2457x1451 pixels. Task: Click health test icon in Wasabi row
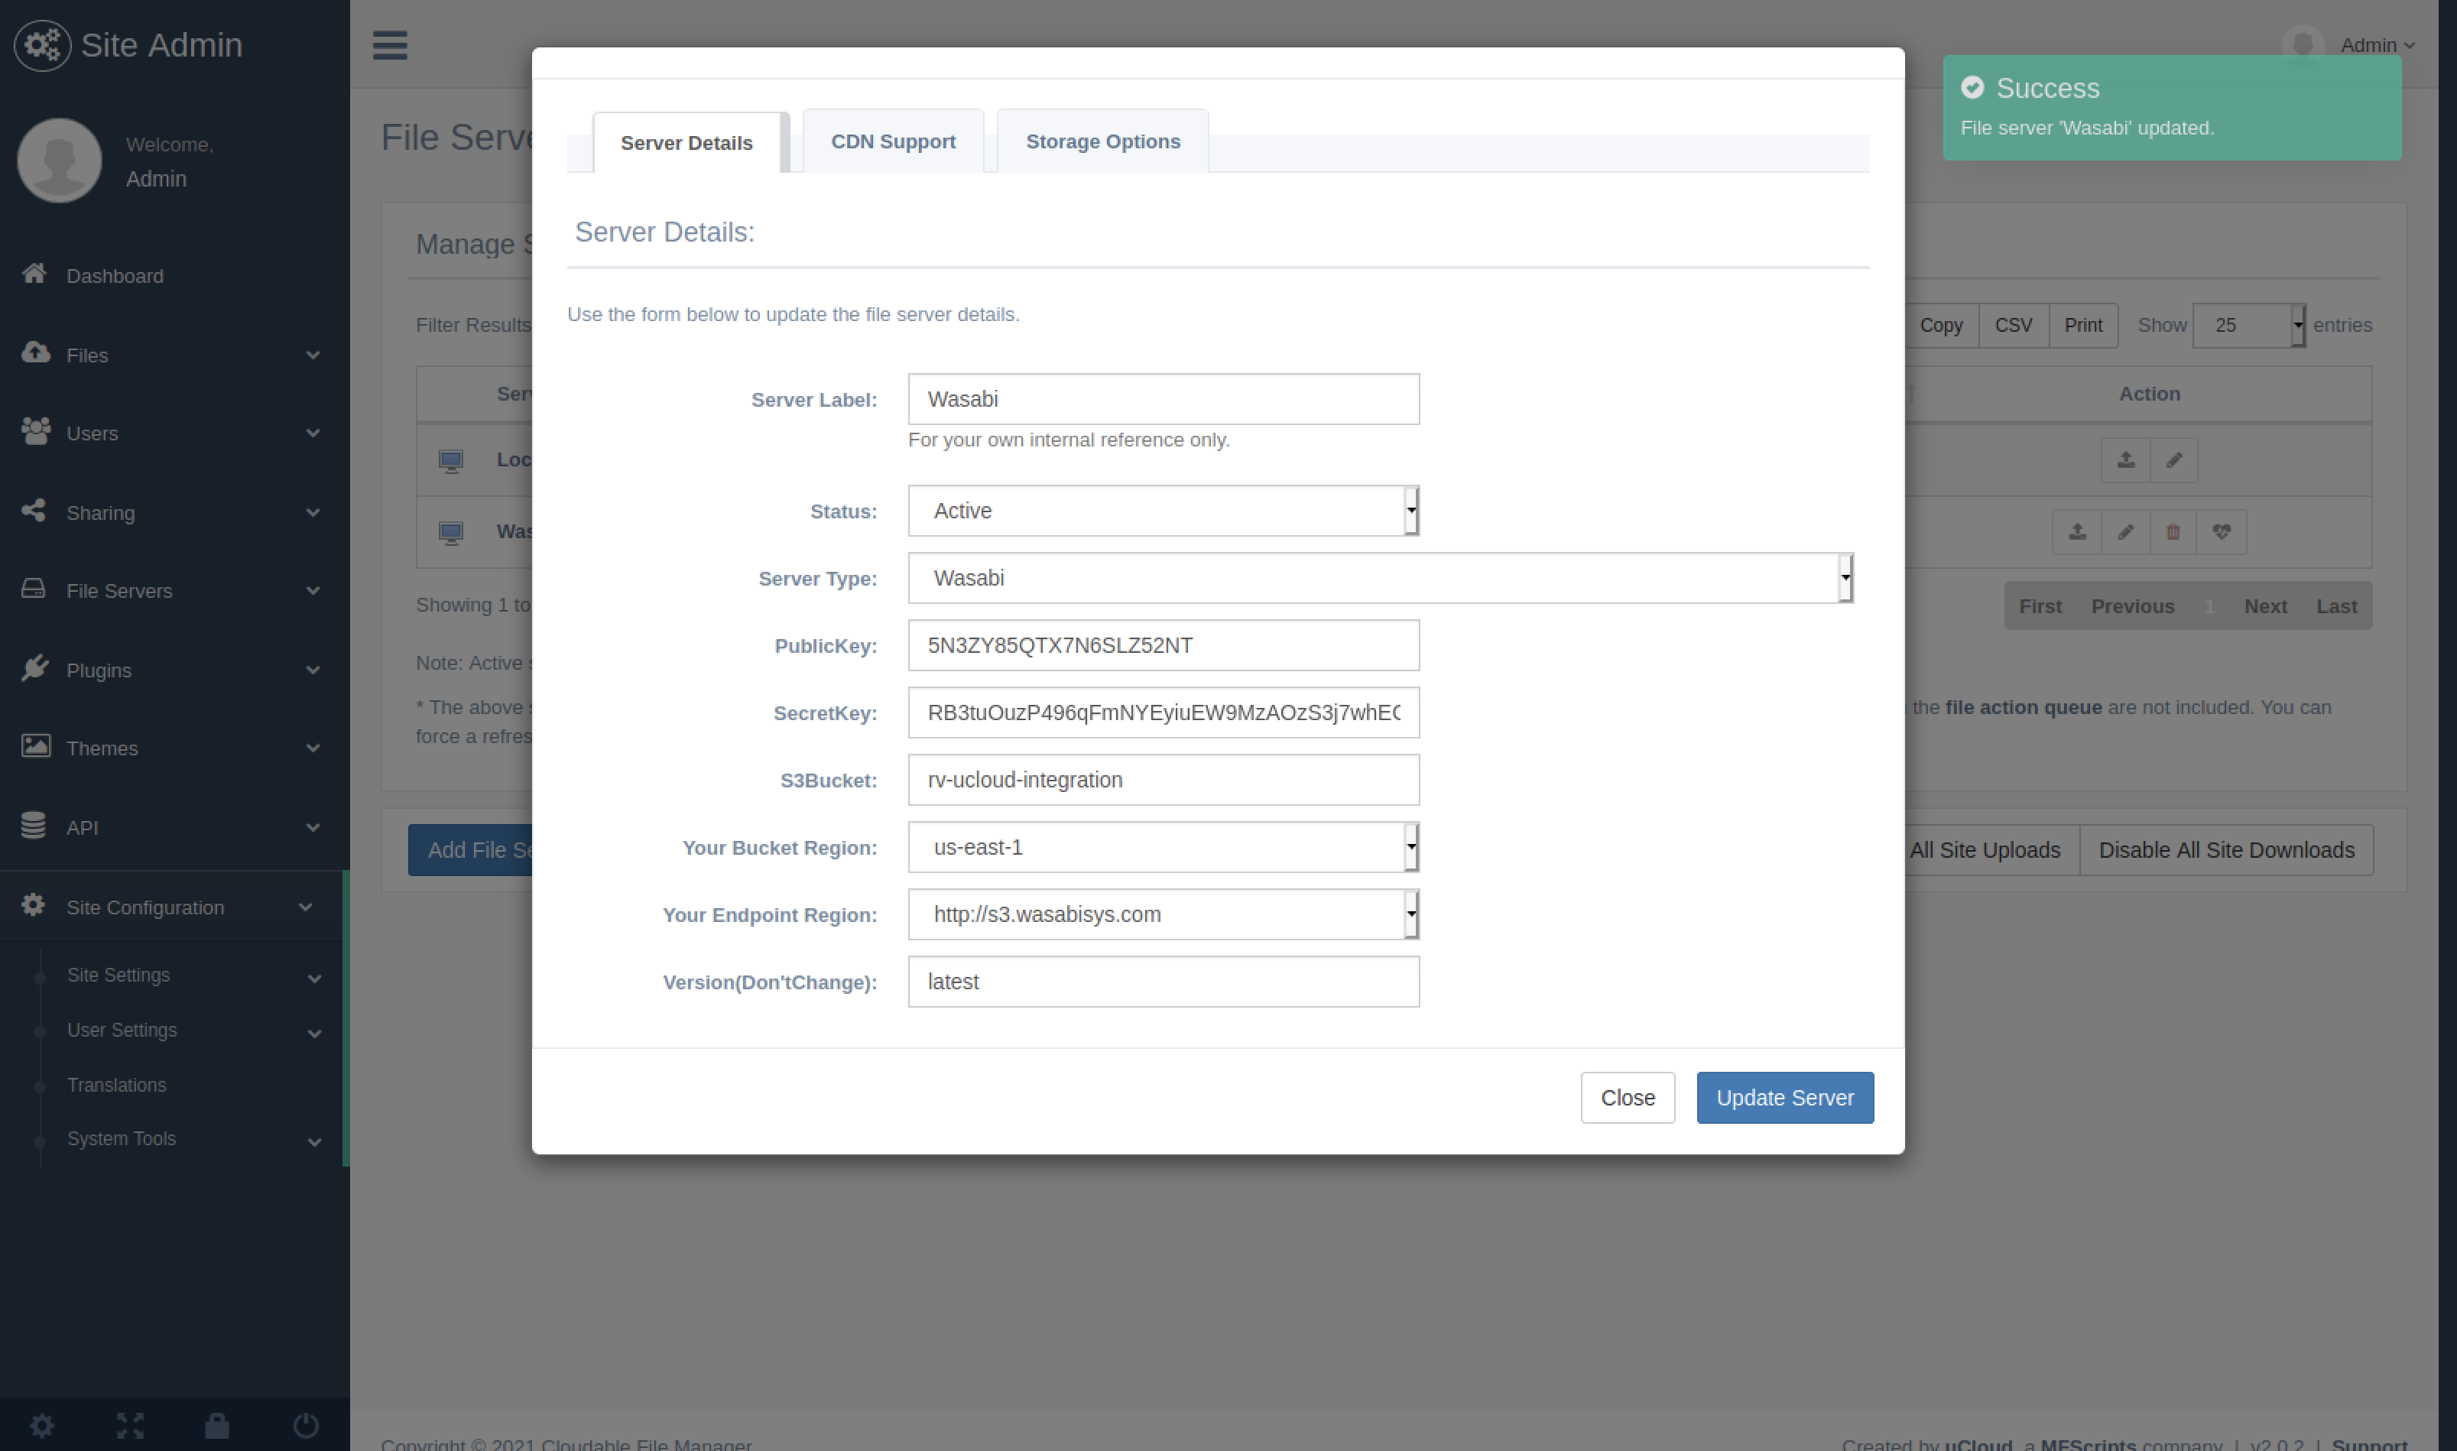pyautogui.click(x=2222, y=532)
